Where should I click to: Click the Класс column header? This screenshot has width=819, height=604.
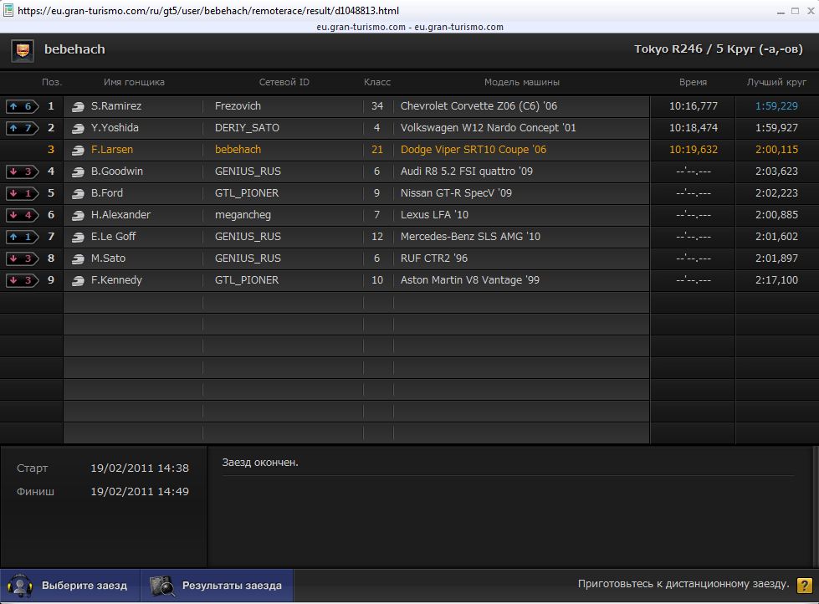point(377,82)
